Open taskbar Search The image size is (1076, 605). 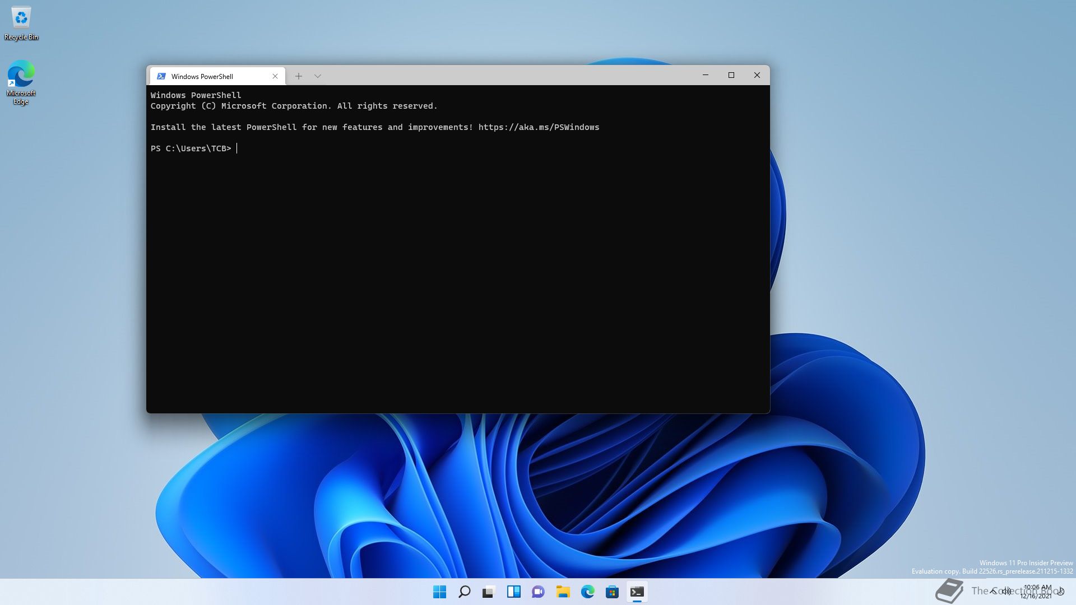click(465, 592)
